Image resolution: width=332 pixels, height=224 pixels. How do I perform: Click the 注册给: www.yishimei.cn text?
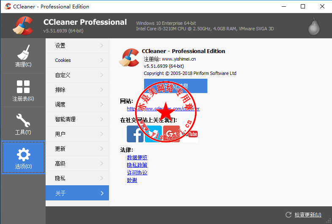(x=170, y=59)
